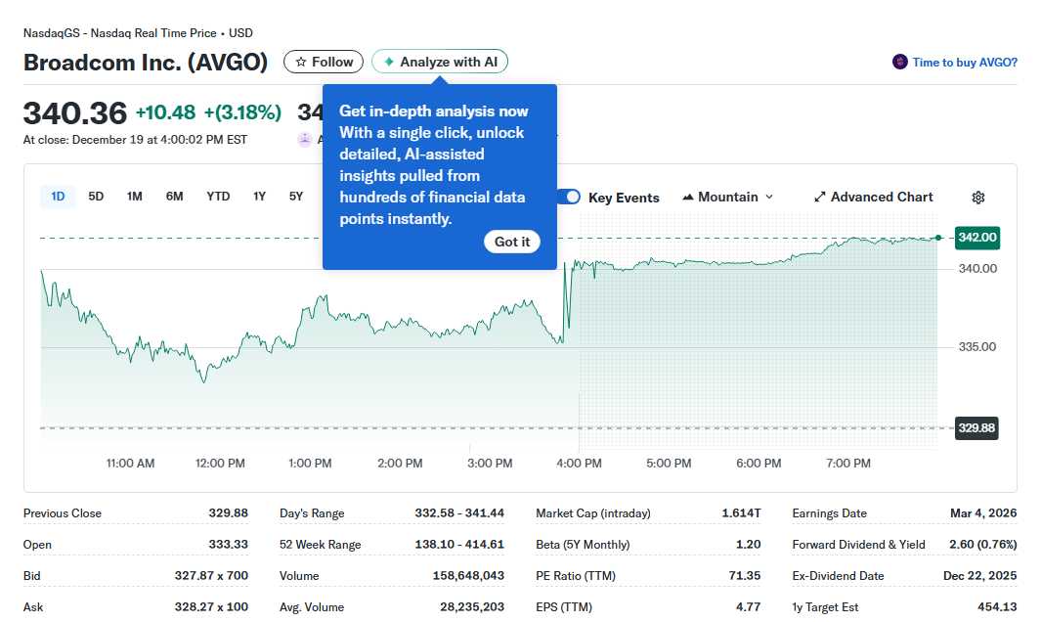1041x622 pixels.
Task: Open chart settings options via the gear dropdown
Action: [x=977, y=198]
